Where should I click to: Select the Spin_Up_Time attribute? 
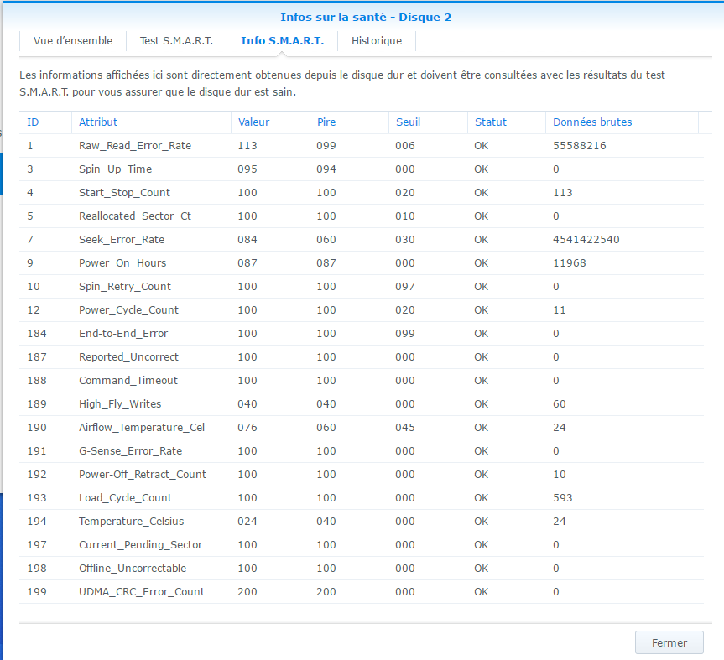[x=115, y=169]
